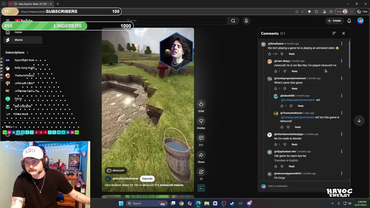
Task: Open the YouTube account avatar menu
Action: click(360, 21)
